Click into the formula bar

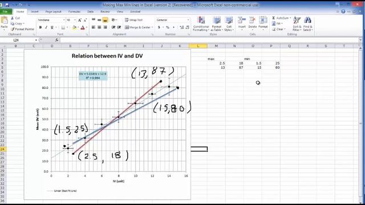(x=209, y=40)
